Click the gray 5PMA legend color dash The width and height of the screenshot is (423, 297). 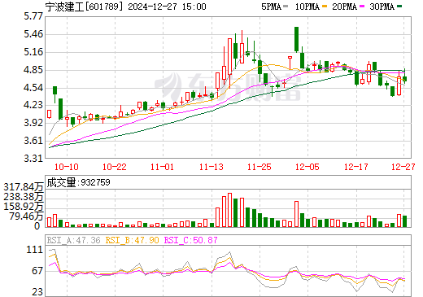coord(286,7)
